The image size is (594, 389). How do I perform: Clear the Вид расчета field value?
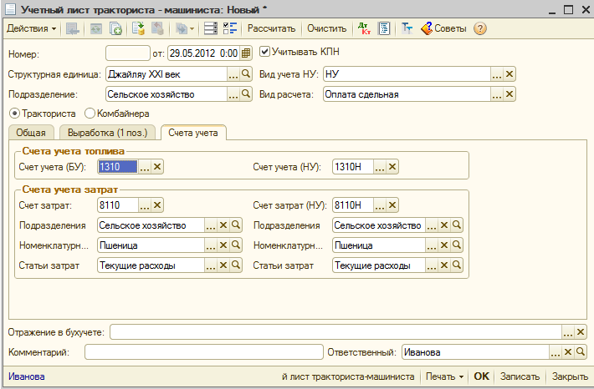coord(510,95)
